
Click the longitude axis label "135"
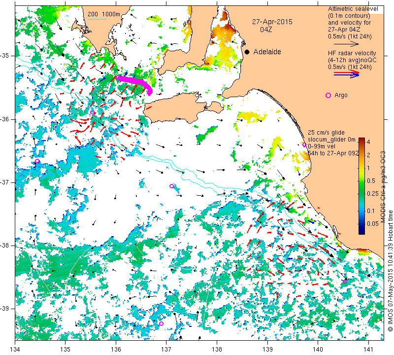(66, 350)
